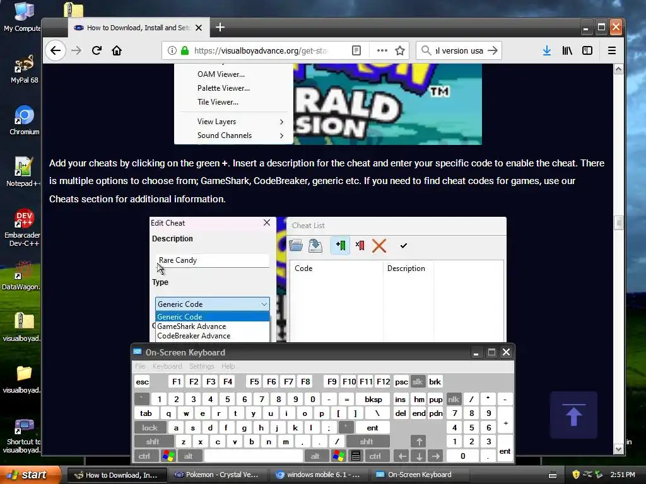Toggle nlk key on on-screen keyboard
Image resolution: width=646 pixels, height=484 pixels.
pos(454,399)
